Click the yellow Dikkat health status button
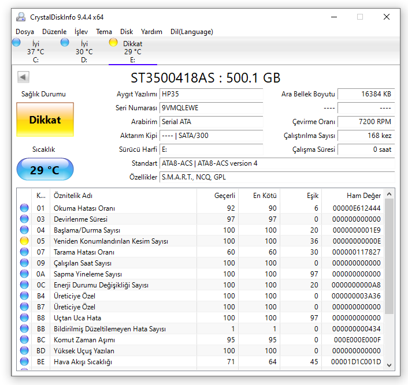The image size is (408, 385). coord(45,120)
